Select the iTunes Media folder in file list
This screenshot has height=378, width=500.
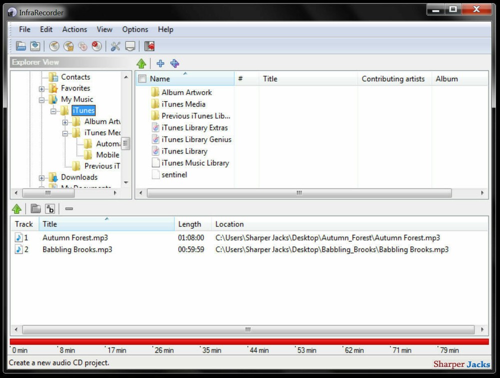point(183,104)
